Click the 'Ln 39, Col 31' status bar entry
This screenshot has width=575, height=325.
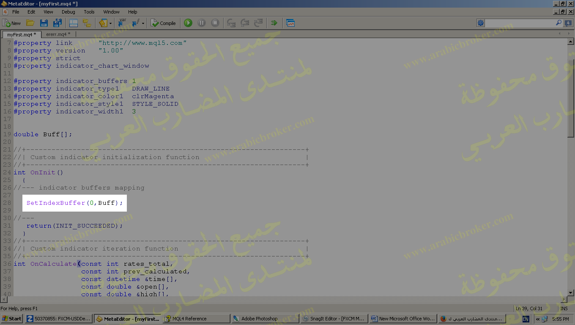(x=529, y=308)
